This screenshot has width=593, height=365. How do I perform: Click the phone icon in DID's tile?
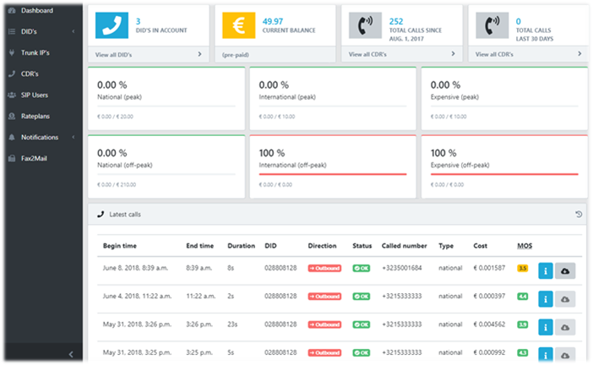[107, 26]
